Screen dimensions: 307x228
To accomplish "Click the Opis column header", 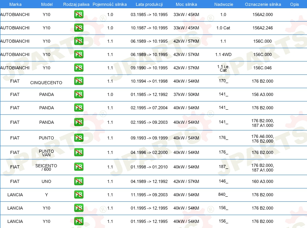I will 294,4.
